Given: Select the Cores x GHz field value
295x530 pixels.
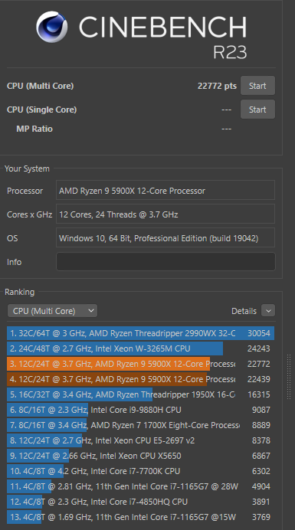Looking at the screenshot, I should (x=166, y=214).
